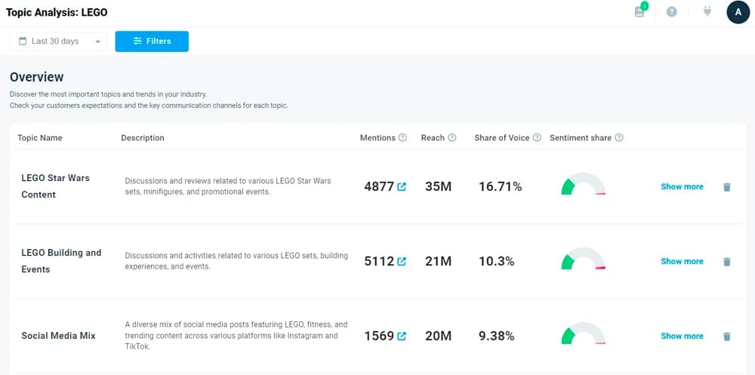
Task: Open the user avatar labeled A
Action: [x=738, y=12]
